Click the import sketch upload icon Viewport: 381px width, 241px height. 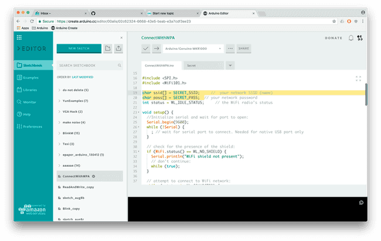click(x=118, y=49)
